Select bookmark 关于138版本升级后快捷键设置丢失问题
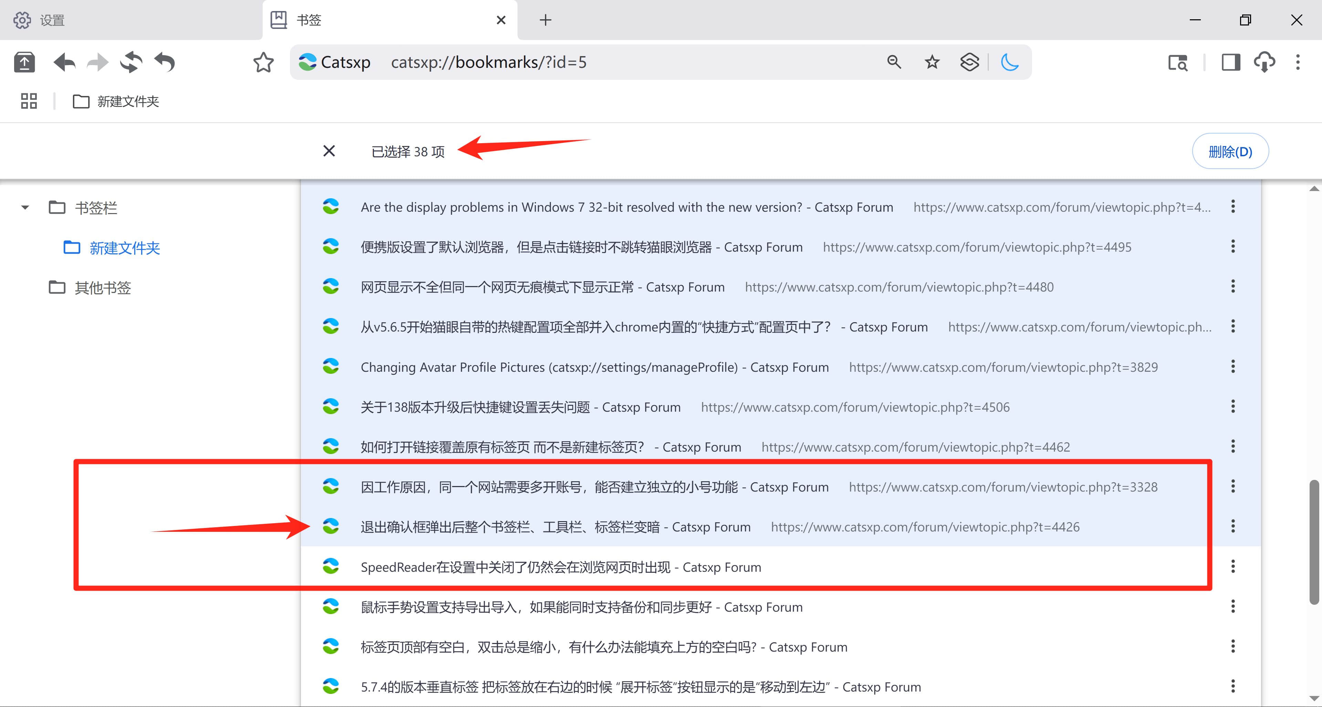1322x707 pixels. (780, 408)
